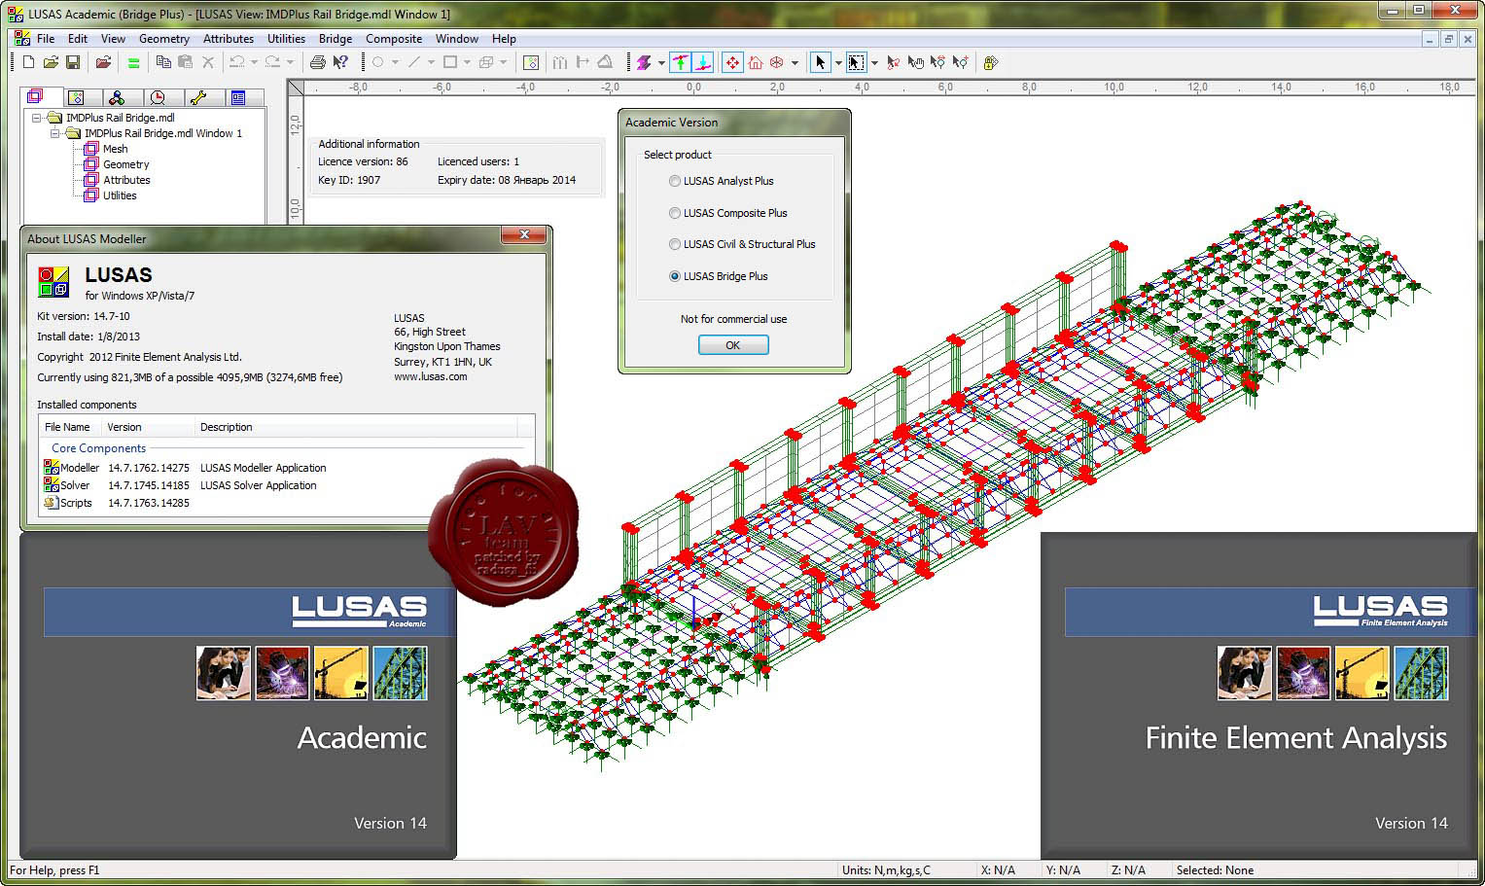Select the arrow cursor selection tool
This screenshot has width=1485, height=886.
(x=820, y=62)
